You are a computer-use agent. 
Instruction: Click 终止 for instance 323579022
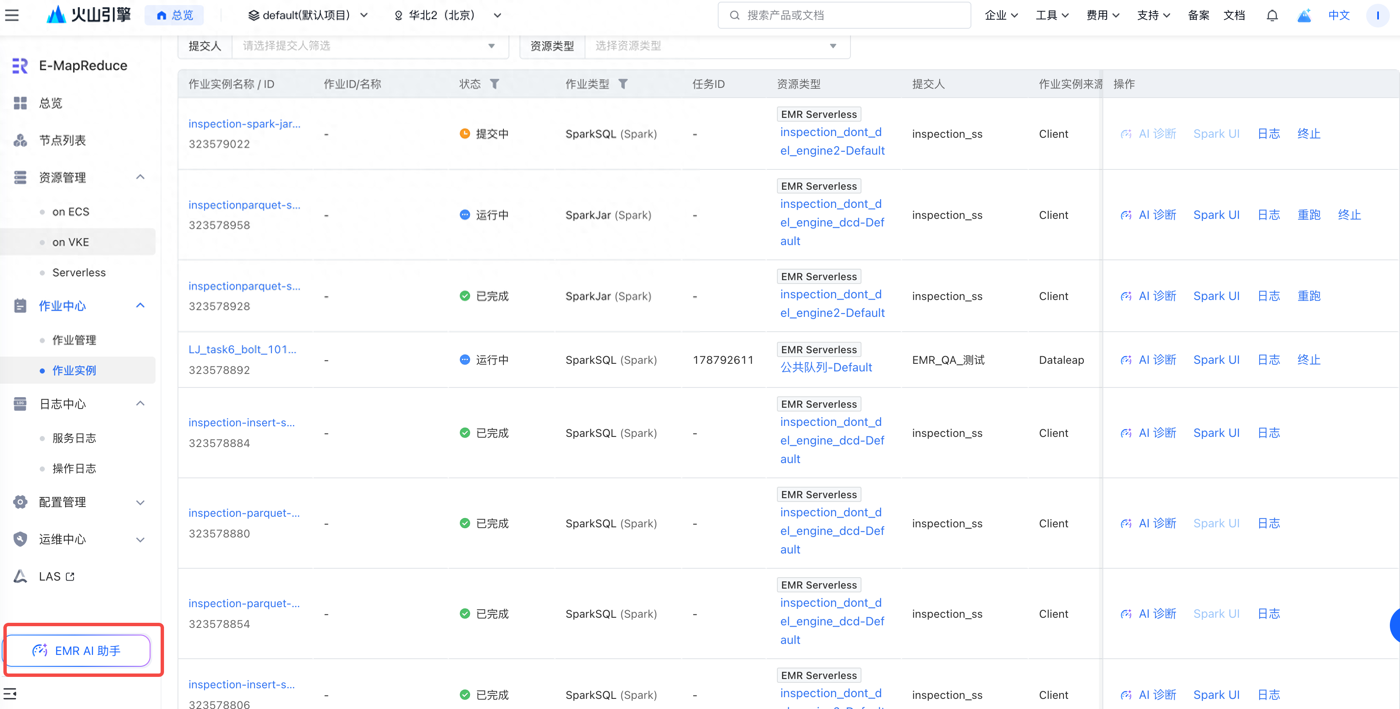(x=1309, y=134)
